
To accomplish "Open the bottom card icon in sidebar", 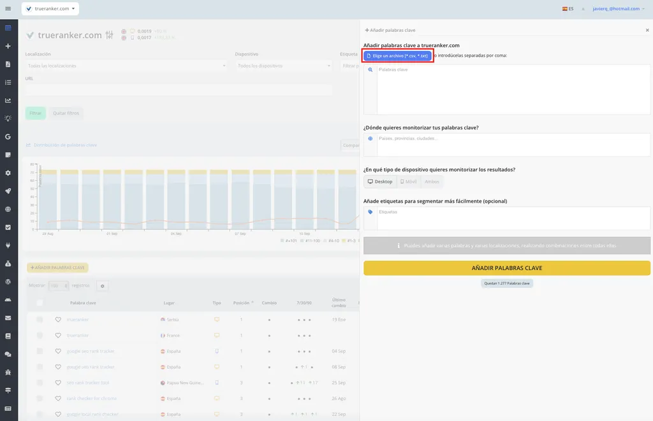I will (8, 408).
